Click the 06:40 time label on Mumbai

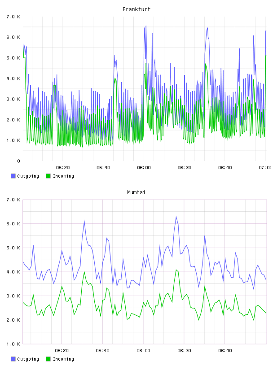tap(225, 351)
